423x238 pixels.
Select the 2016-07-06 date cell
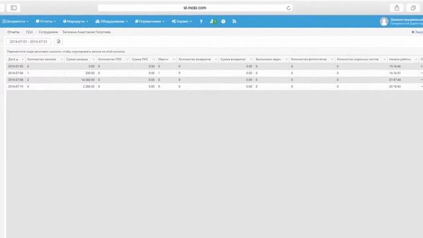16,73
